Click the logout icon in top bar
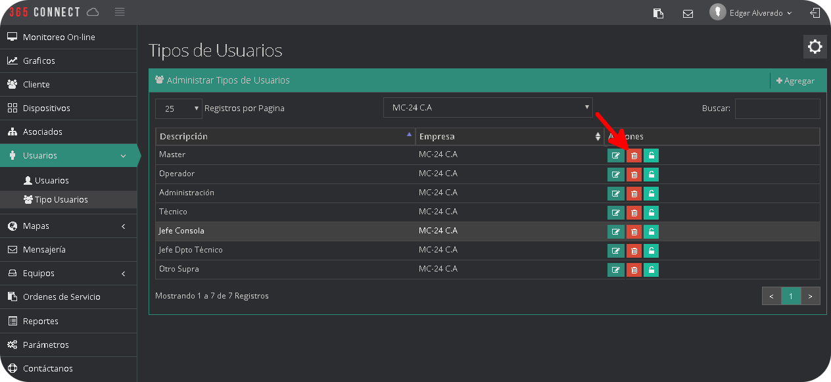The height and width of the screenshot is (382, 831). pos(815,13)
